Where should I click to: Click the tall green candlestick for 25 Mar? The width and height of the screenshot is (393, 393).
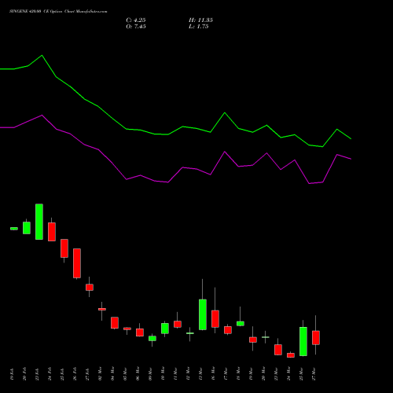tap(303, 341)
